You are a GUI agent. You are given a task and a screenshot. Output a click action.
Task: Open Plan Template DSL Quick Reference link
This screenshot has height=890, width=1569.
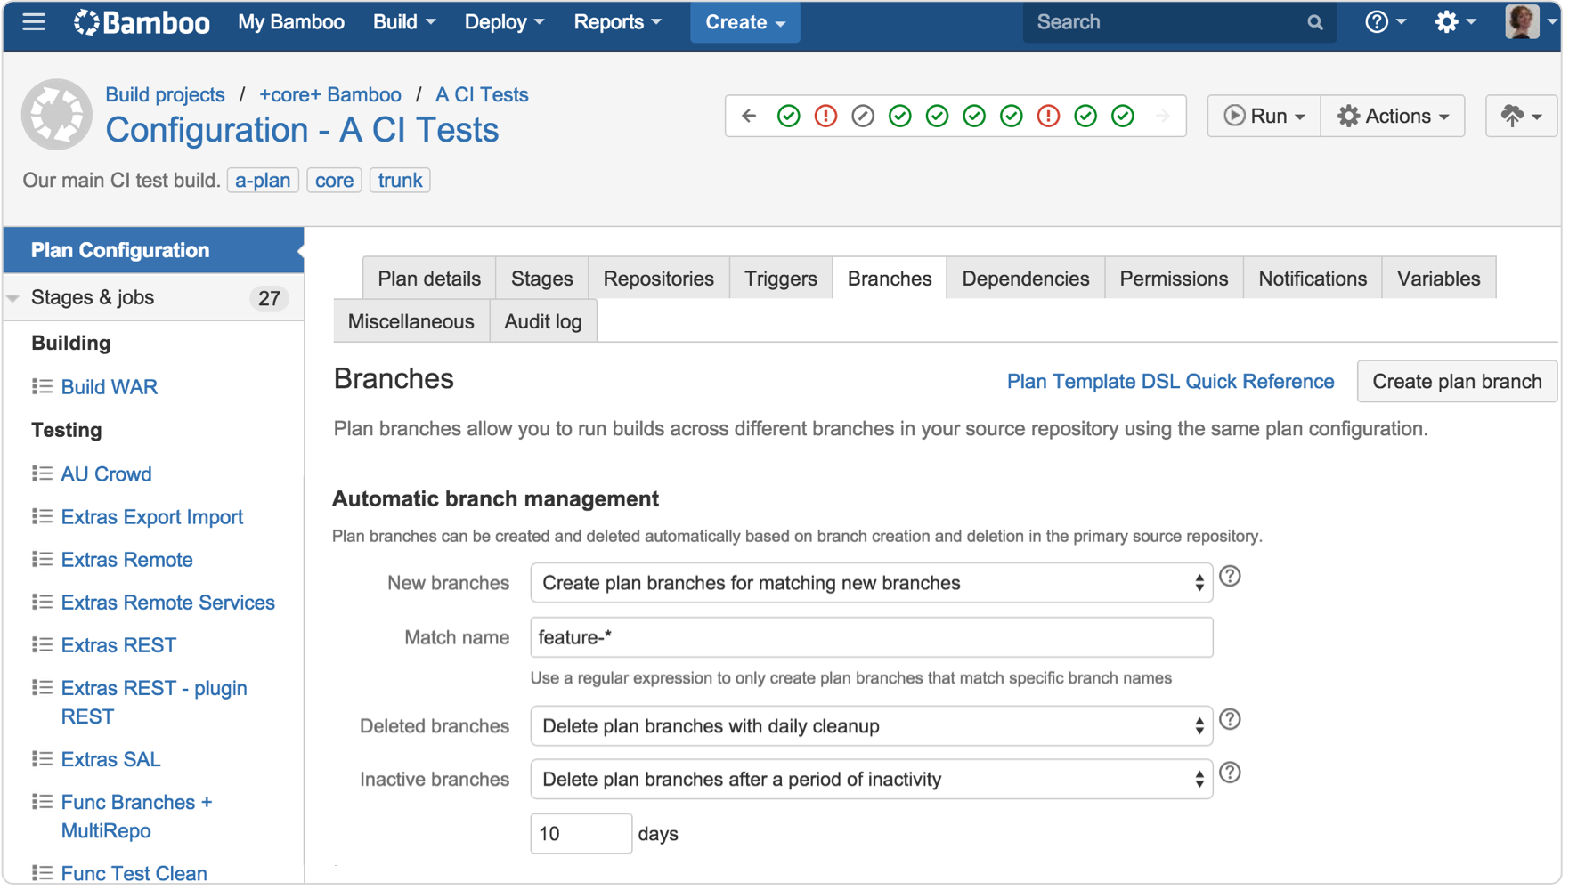pyautogui.click(x=1169, y=382)
